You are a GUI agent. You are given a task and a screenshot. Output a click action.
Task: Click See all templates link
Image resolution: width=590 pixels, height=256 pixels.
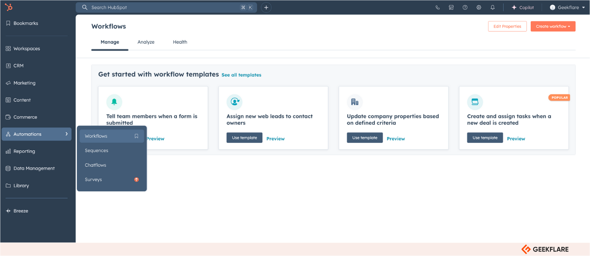click(x=241, y=75)
